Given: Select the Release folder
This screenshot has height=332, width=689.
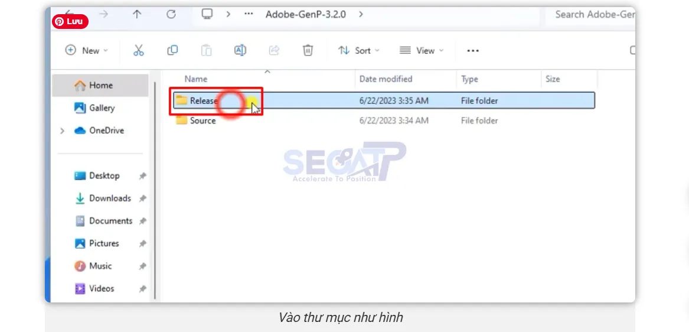Looking at the screenshot, I should pos(203,101).
